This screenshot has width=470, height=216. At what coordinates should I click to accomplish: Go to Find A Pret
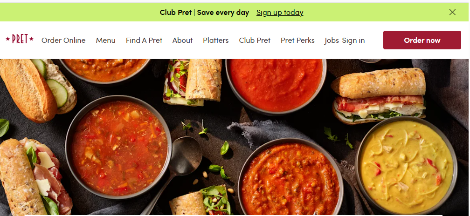pos(144,40)
